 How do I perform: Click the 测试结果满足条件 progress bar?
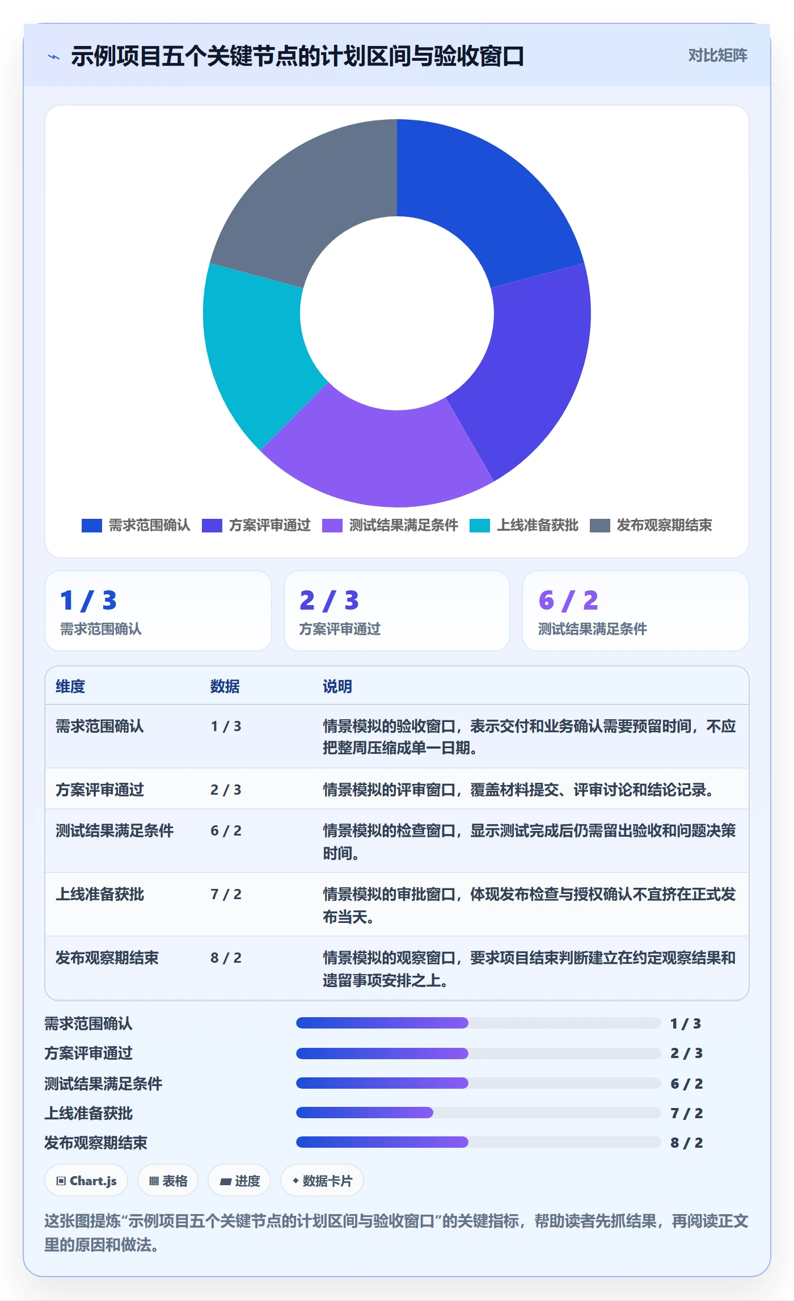click(478, 1083)
